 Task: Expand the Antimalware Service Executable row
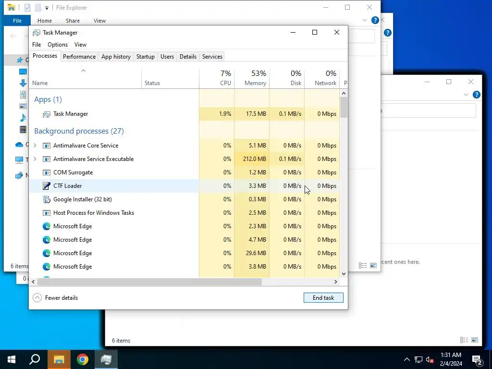coord(35,159)
